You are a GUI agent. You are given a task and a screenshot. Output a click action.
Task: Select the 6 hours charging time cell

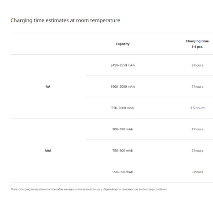tap(197, 151)
